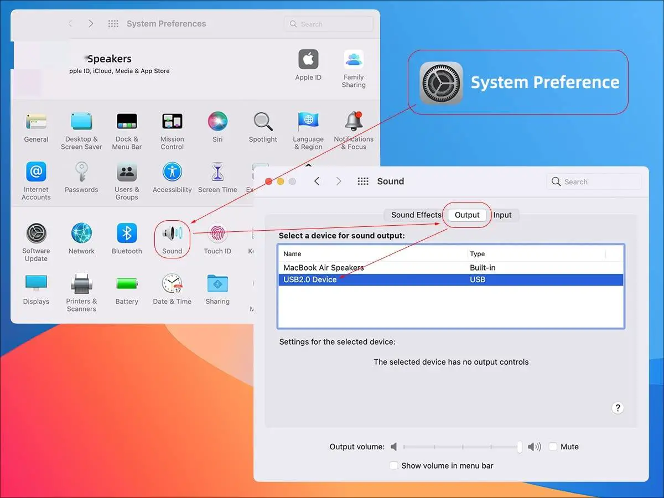The width and height of the screenshot is (664, 498).
Task: Go back in the Sound window
Action: tap(317, 181)
